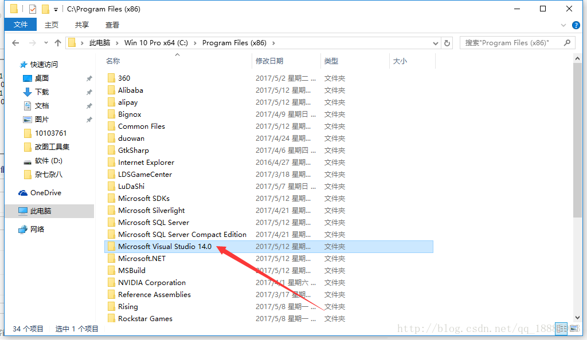The width and height of the screenshot is (587, 340).
Task: Unpin 下载 using its pin icon
Action: point(89,92)
